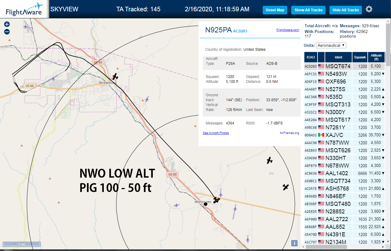Image resolution: width=391 pixels, height=251 pixels.
Task: Select N5275S aircraft row
Action: point(344,89)
